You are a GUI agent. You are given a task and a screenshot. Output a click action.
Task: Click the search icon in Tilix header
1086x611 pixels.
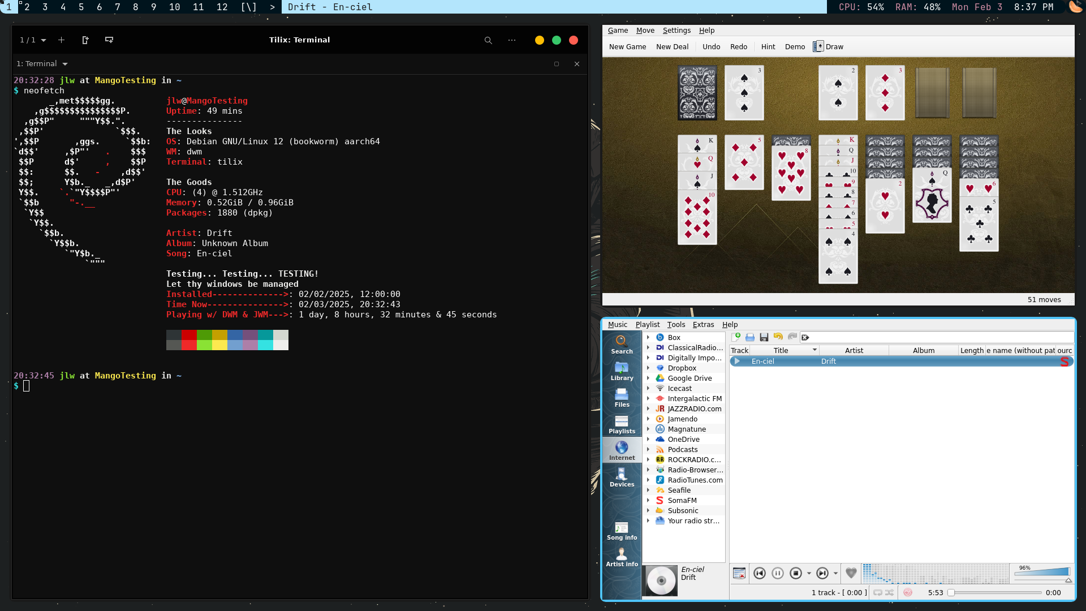tap(488, 40)
